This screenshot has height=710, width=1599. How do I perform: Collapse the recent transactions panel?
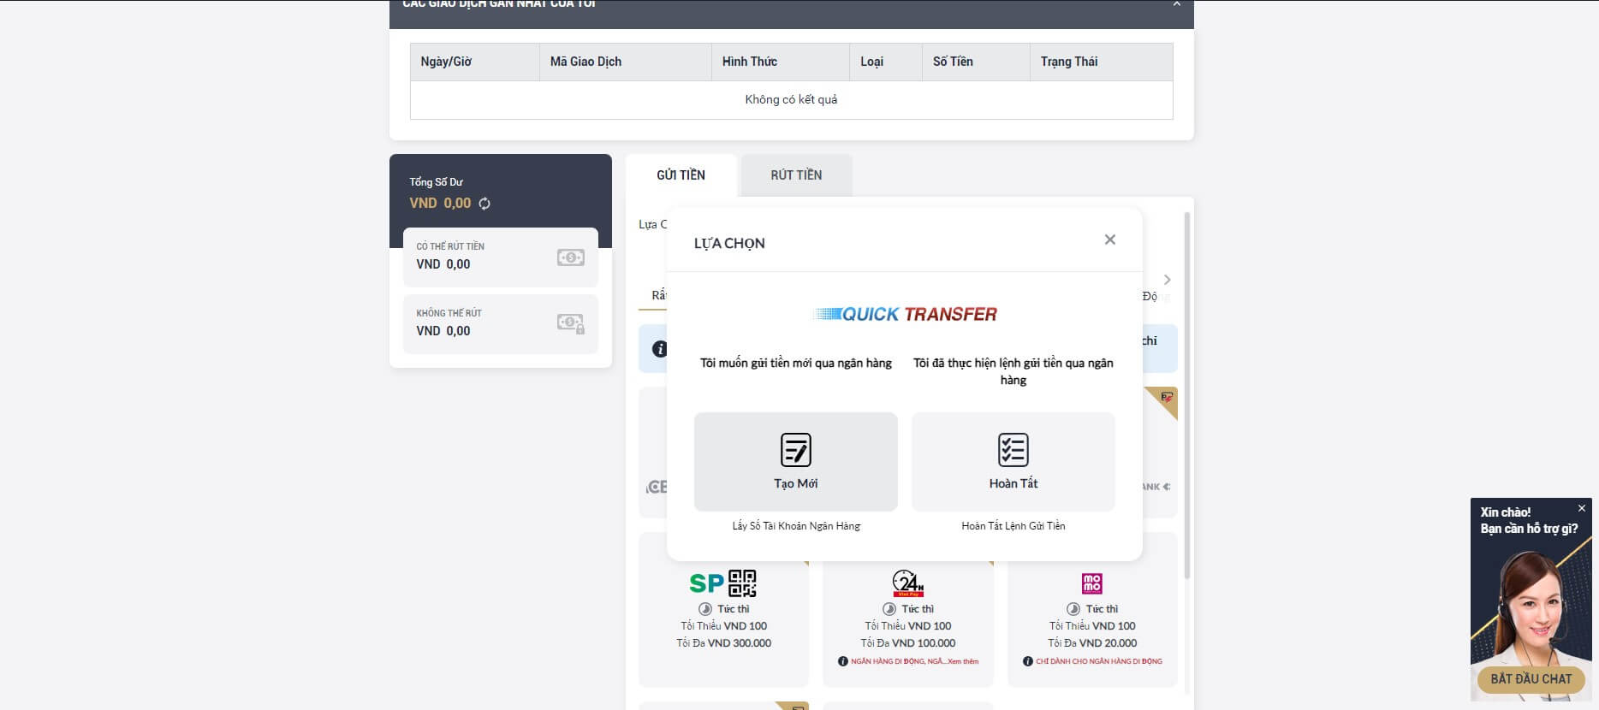[x=1177, y=3]
